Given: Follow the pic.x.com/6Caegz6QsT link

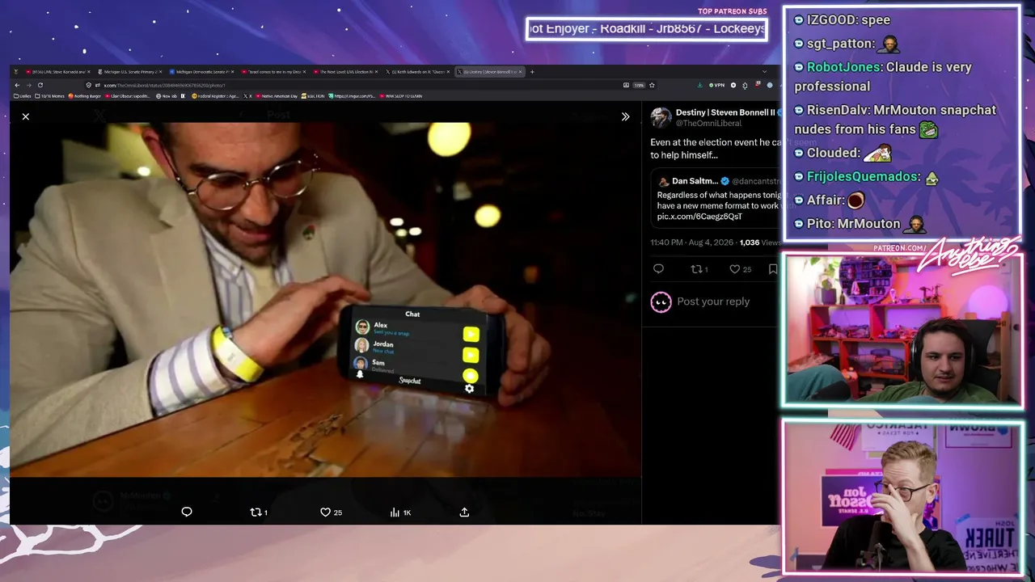Looking at the screenshot, I should point(699,217).
